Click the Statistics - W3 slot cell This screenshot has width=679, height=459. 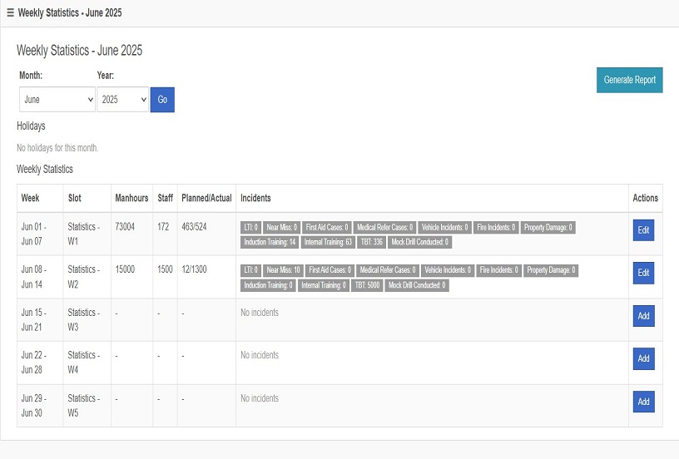tap(83, 319)
